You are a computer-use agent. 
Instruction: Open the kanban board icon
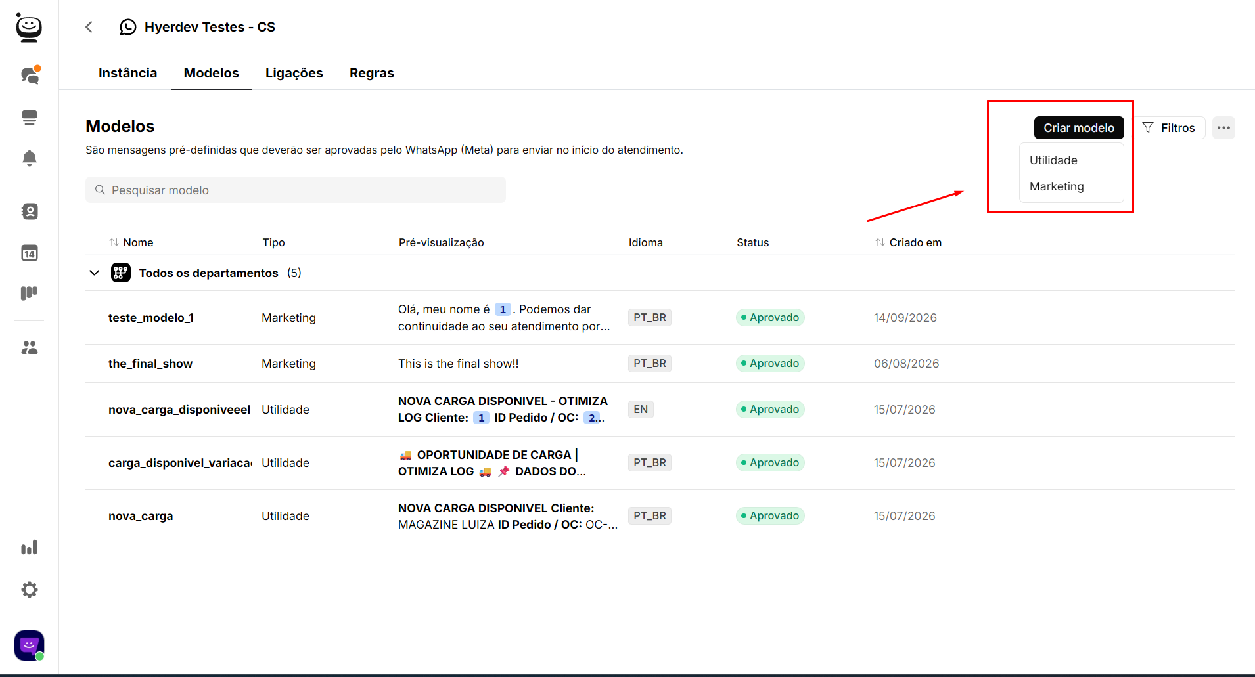30,293
